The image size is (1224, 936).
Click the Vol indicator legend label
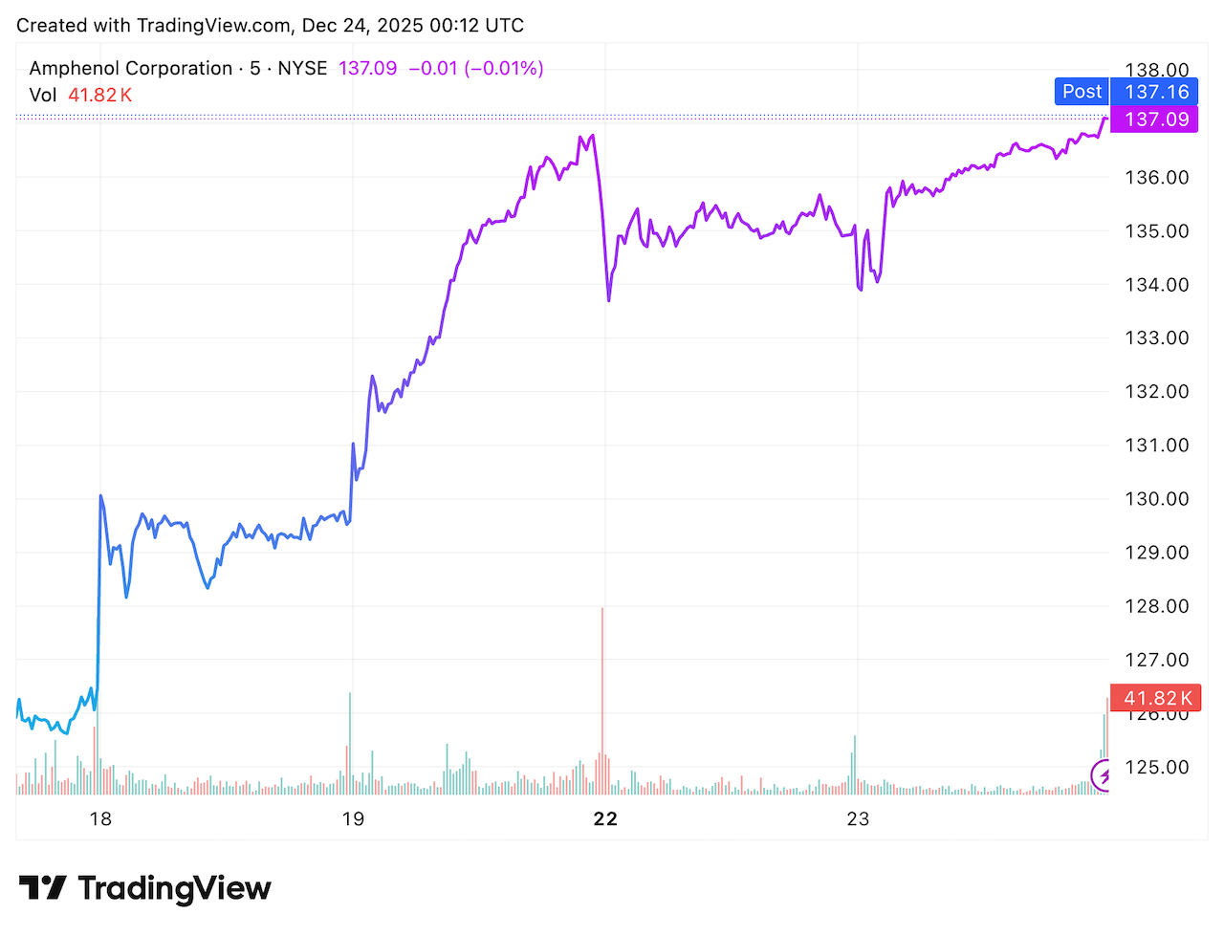point(43,95)
